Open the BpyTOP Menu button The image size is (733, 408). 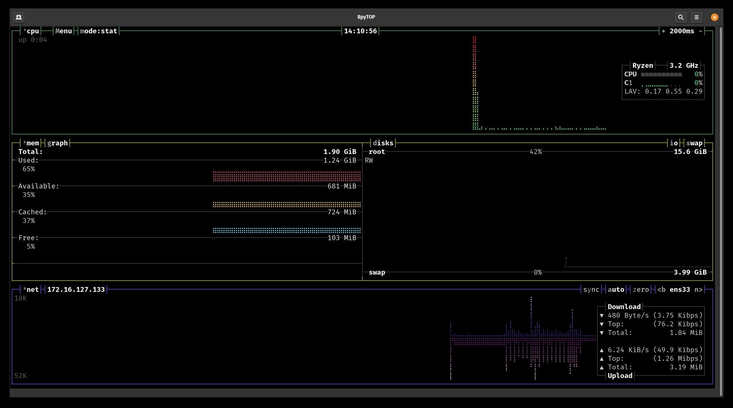click(x=64, y=31)
